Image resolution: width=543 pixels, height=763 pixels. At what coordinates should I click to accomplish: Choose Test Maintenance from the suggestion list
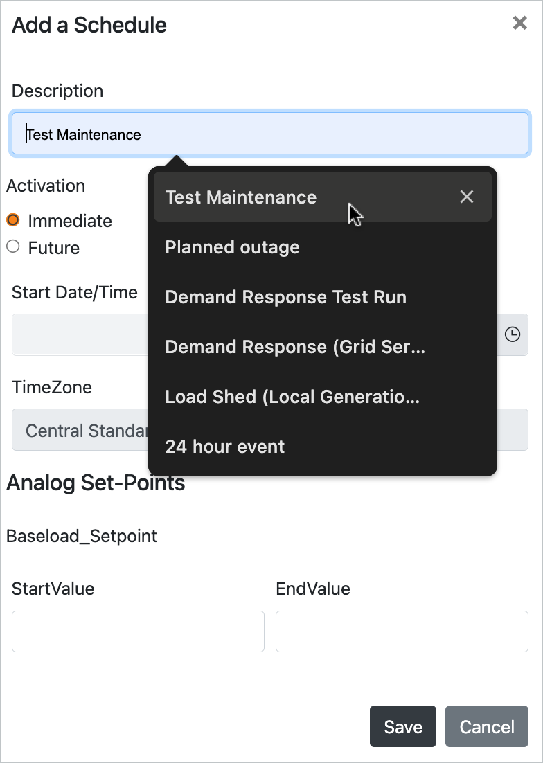coord(241,197)
